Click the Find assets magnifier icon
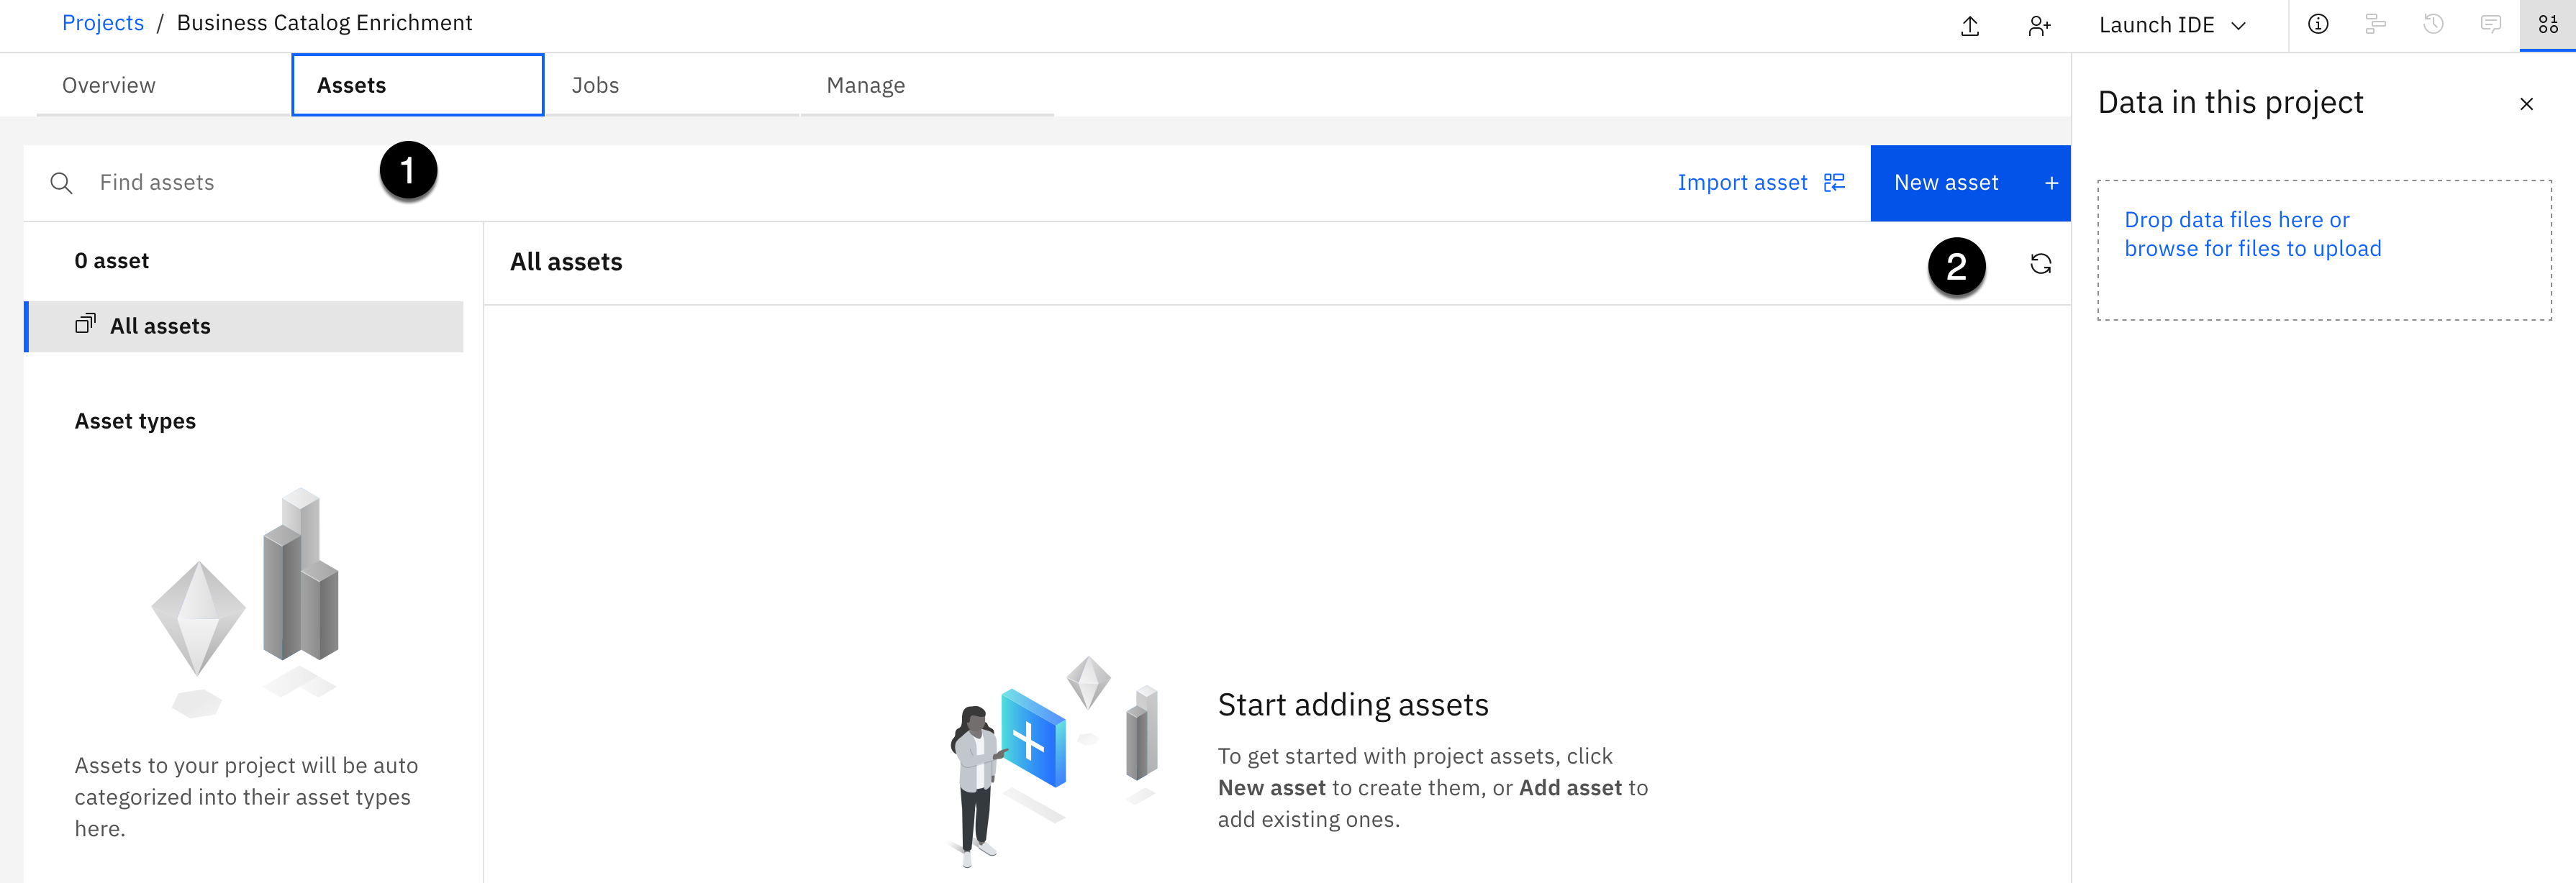This screenshot has height=883, width=2576. 61,183
